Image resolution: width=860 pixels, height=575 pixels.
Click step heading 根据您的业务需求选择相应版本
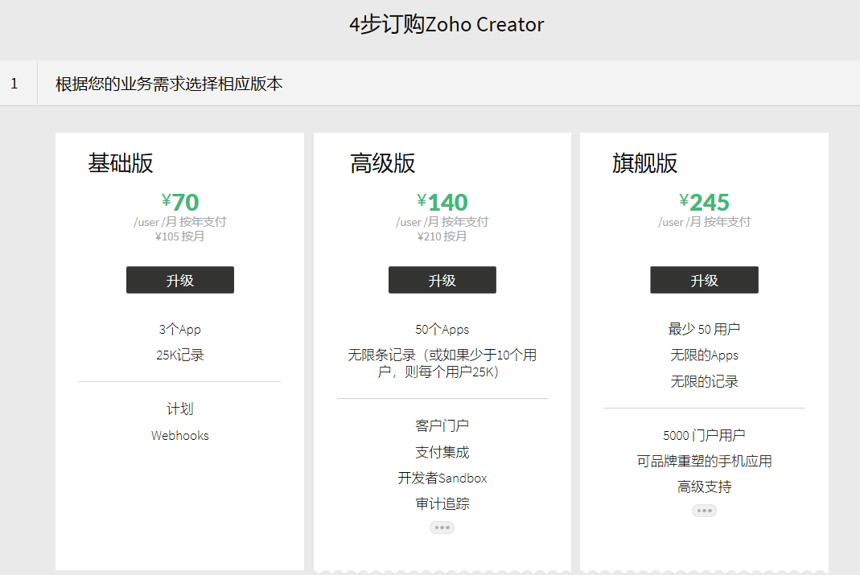point(169,84)
